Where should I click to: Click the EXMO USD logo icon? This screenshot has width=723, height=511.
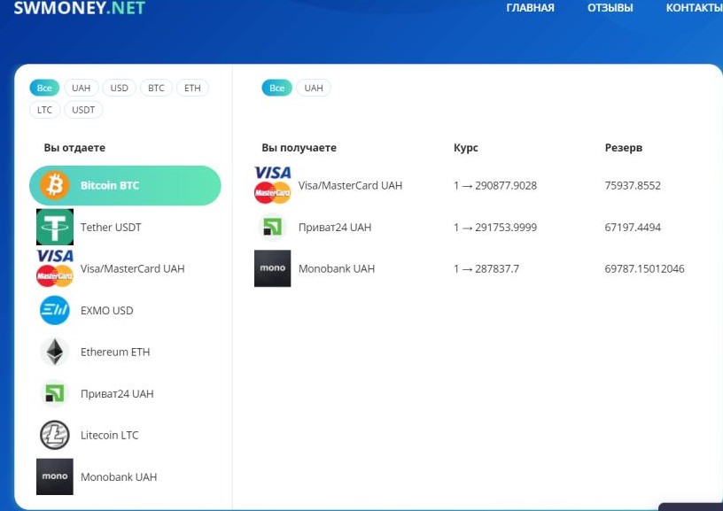55,310
